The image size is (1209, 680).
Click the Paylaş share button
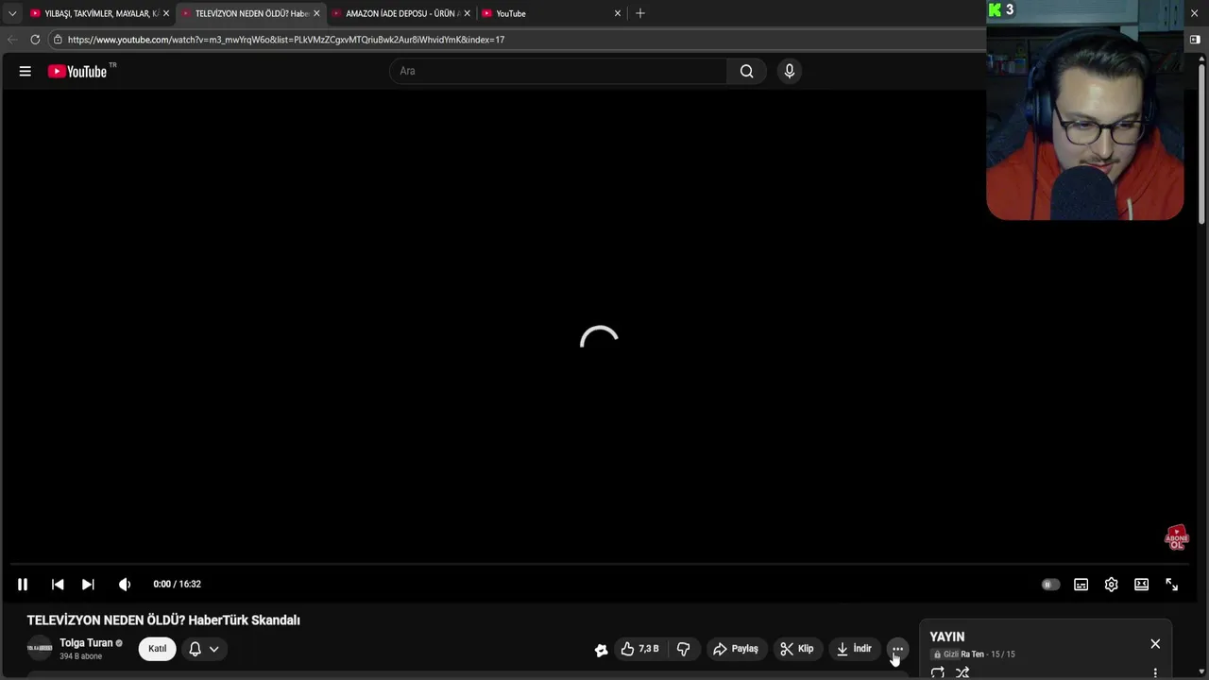click(x=736, y=649)
